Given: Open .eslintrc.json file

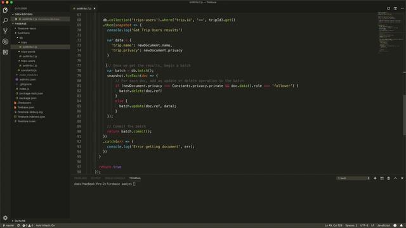Looking at the screenshot, I should point(27,80).
